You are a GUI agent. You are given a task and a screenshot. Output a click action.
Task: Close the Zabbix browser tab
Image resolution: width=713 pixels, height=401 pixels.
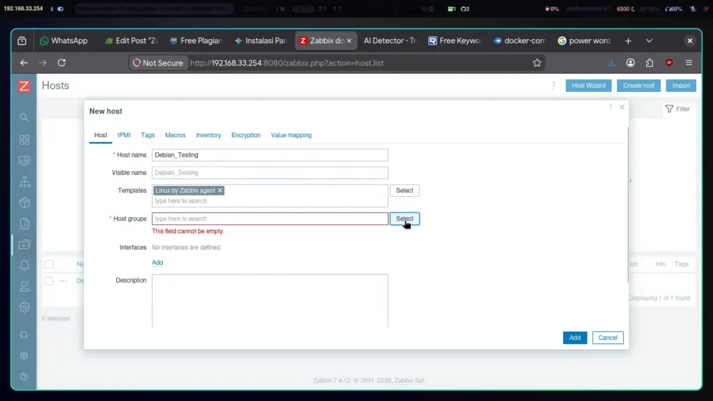point(350,41)
